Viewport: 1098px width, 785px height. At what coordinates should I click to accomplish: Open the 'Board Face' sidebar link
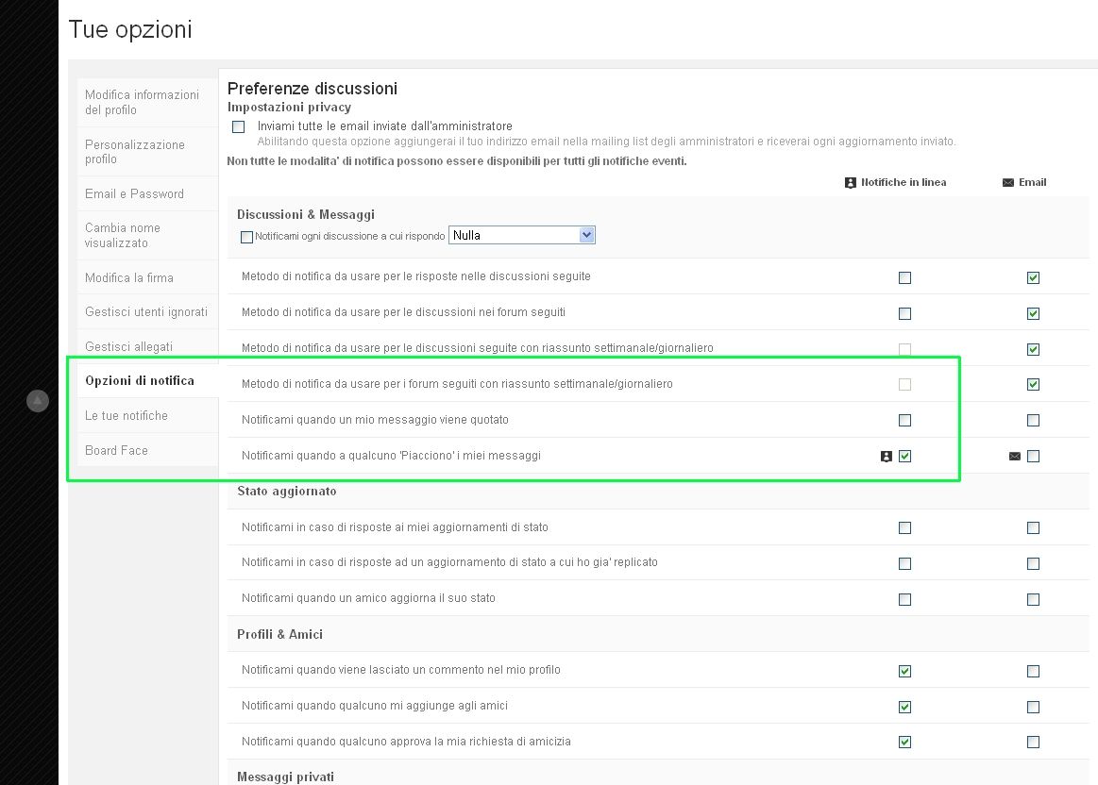(116, 451)
